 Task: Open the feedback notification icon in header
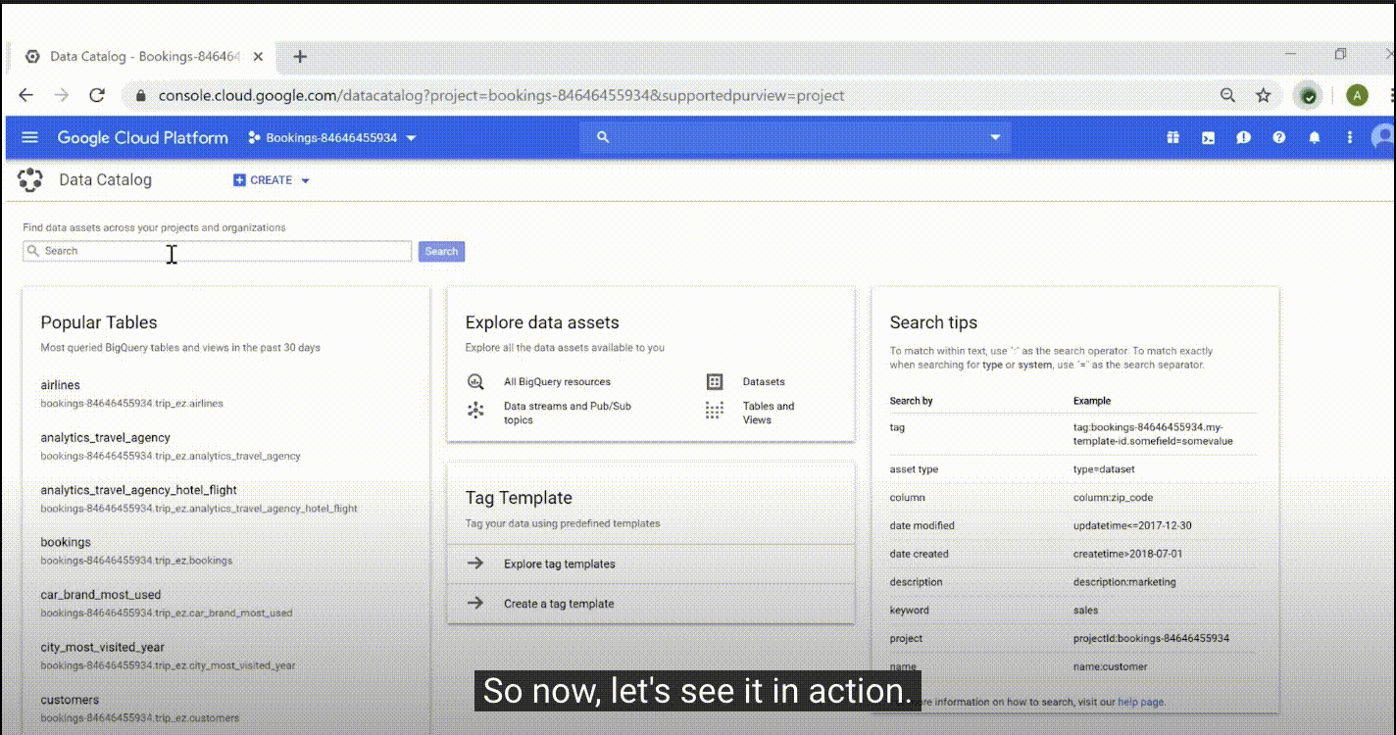pyautogui.click(x=1243, y=138)
